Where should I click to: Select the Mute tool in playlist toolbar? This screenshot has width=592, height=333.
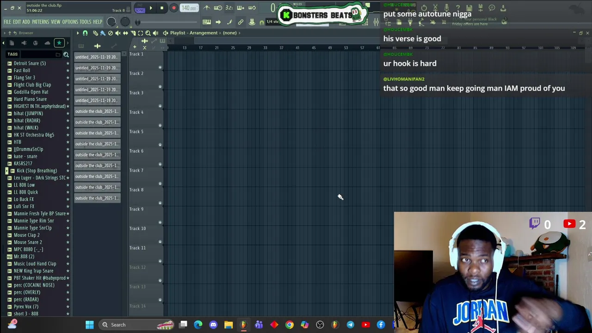pyautogui.click(x=118, y=33)
